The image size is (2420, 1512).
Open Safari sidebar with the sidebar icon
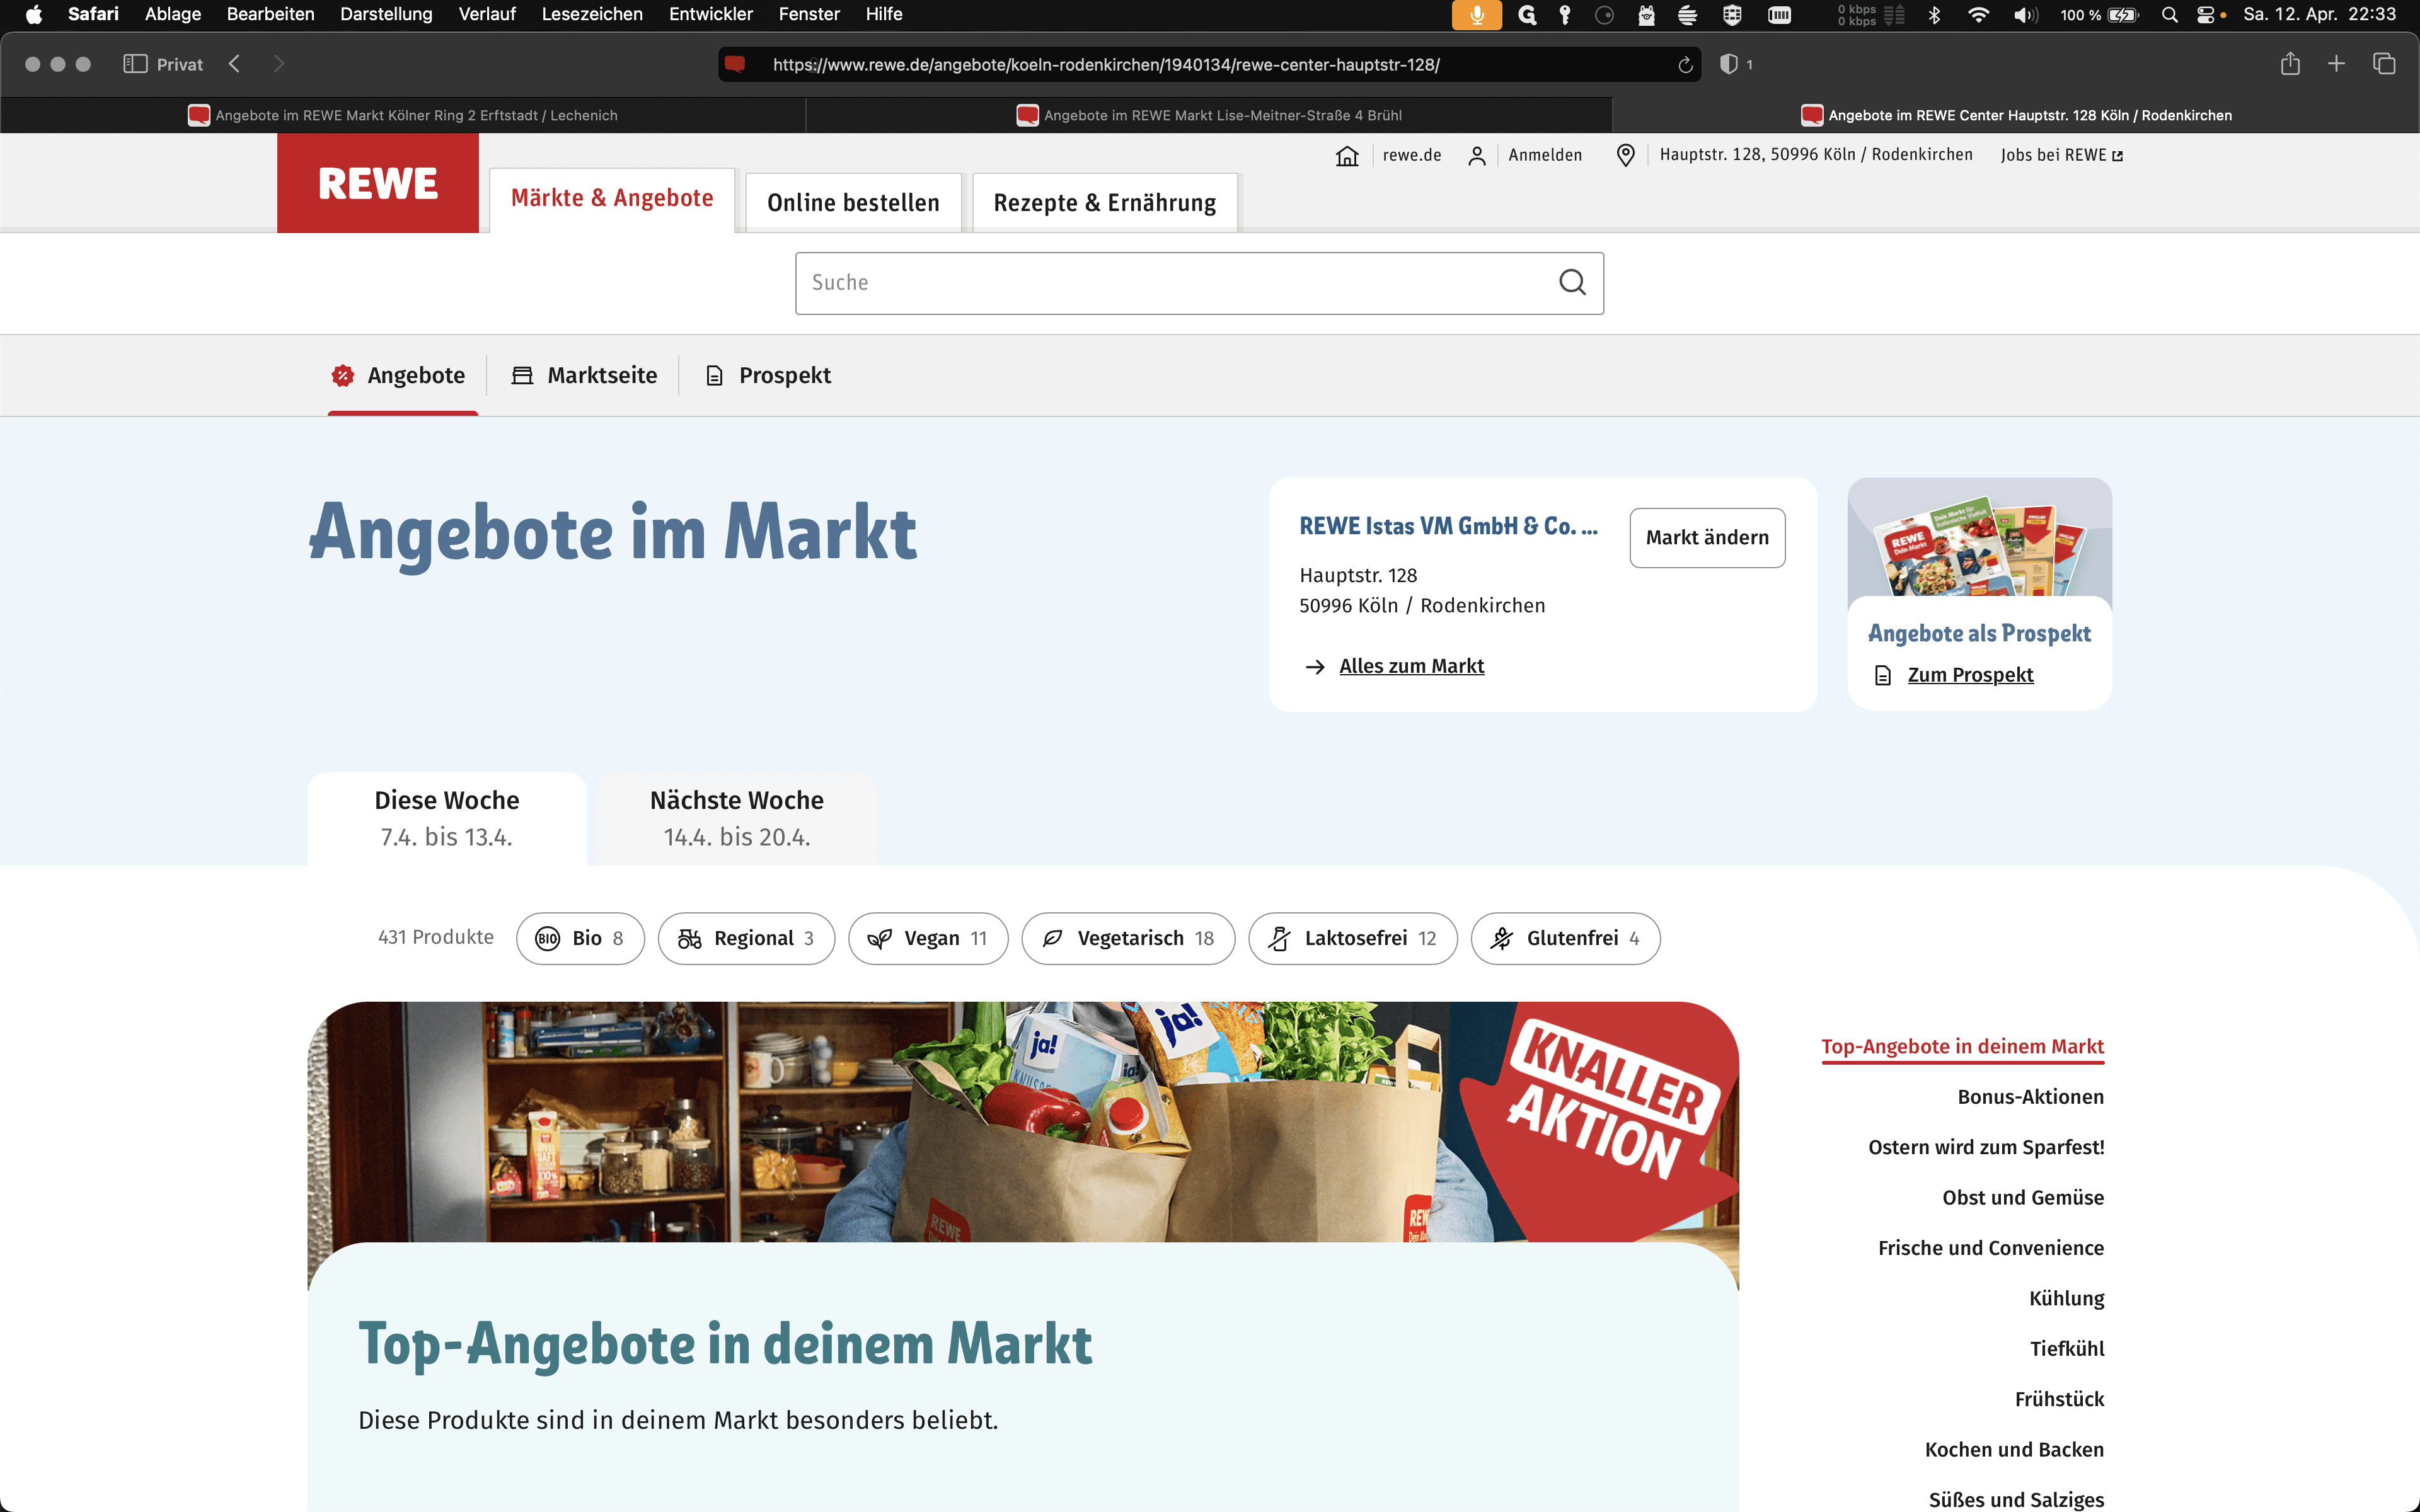[x=135, y=64]
